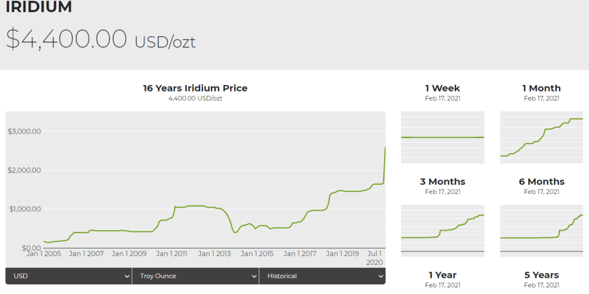Click the $3,000.00 y-axis label

tap(24, 131)
